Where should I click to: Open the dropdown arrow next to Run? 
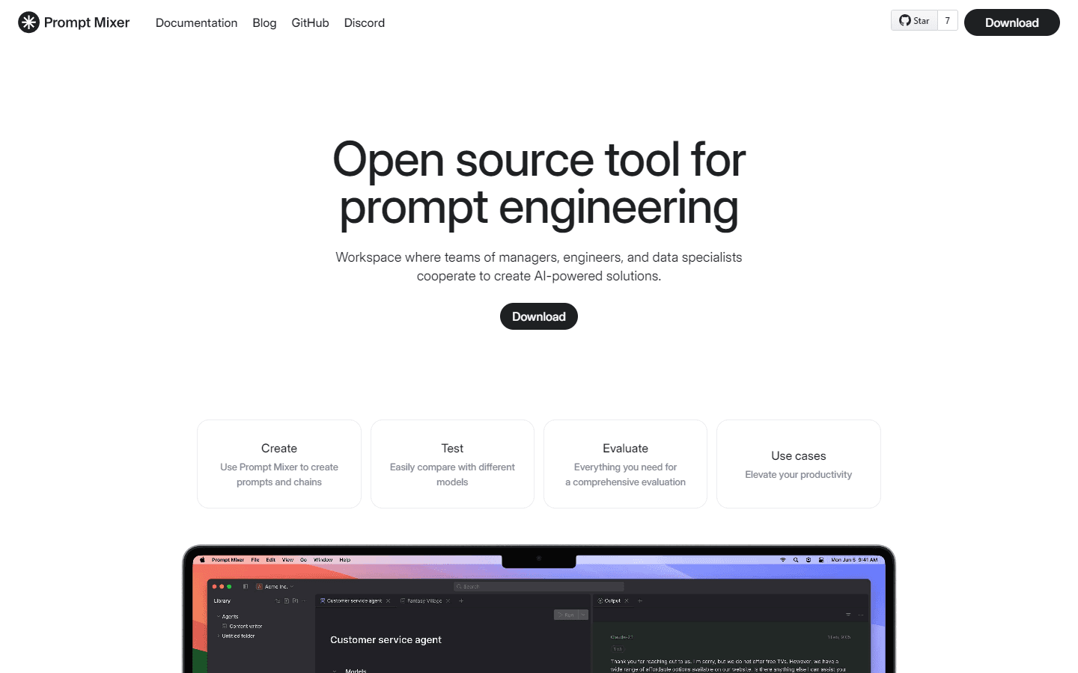click(583, 615)
